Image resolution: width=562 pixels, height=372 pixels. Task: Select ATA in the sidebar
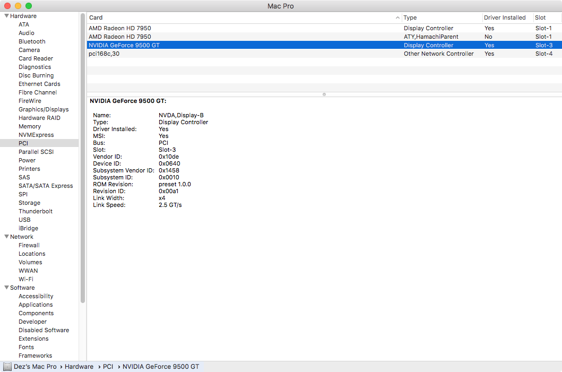(24, 24)
